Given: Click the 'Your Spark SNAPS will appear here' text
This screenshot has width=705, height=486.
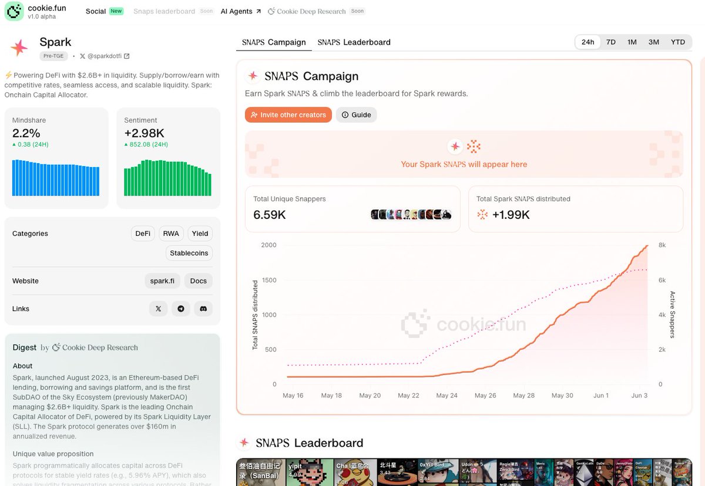Looking at the screenshot, I should (x=464, y=164).
